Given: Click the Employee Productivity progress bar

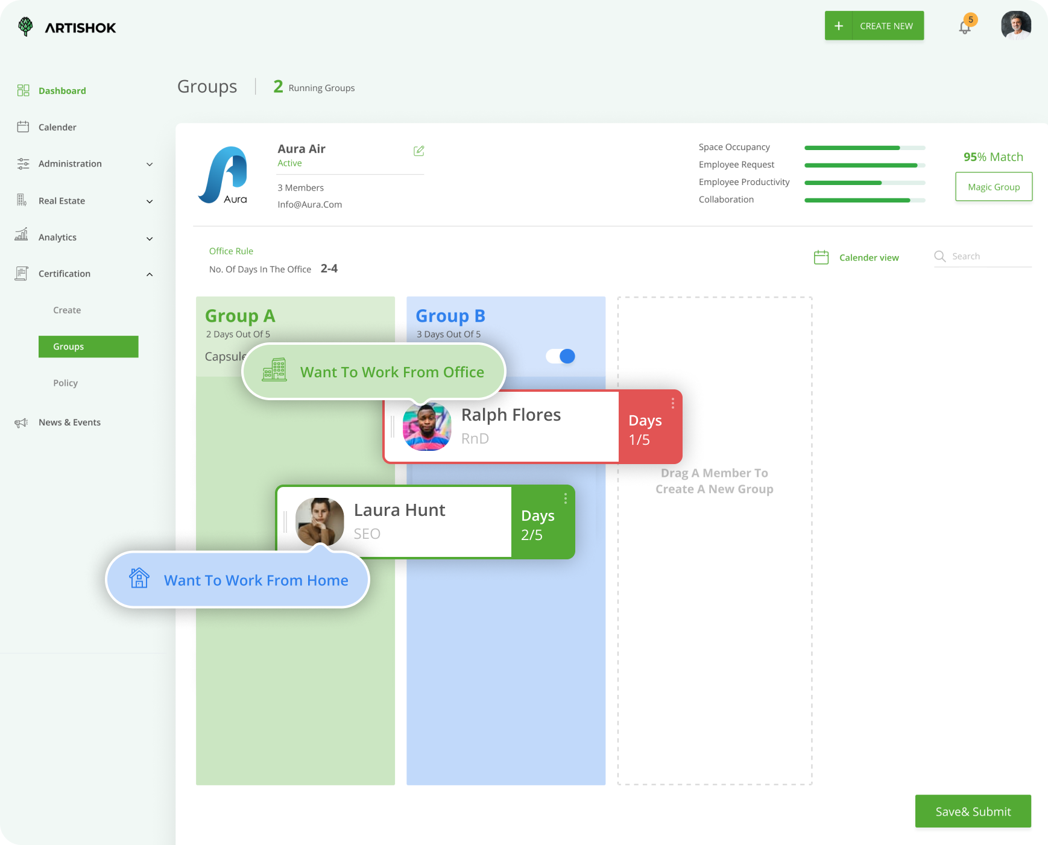Looking at the screenshot, I should click(865, 183).
